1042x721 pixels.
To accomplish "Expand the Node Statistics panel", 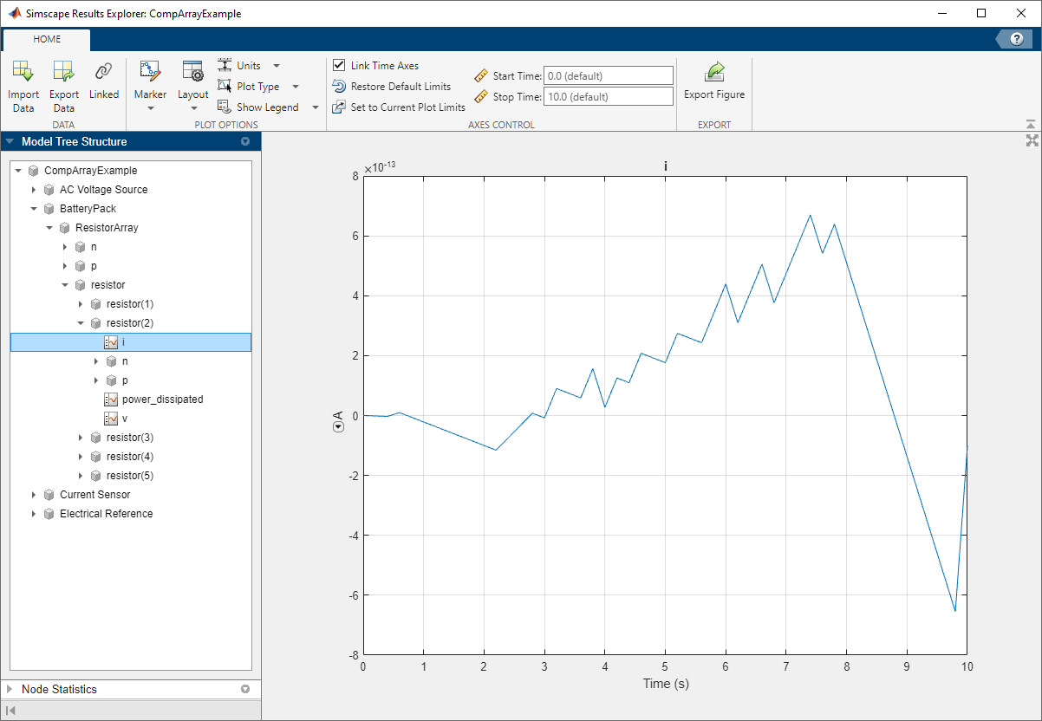I will tap(10, 690).
